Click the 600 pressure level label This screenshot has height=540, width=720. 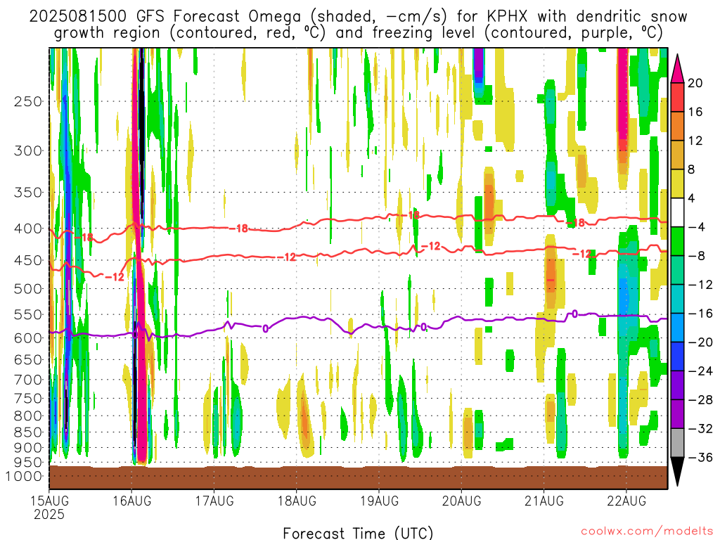point(28,338)
